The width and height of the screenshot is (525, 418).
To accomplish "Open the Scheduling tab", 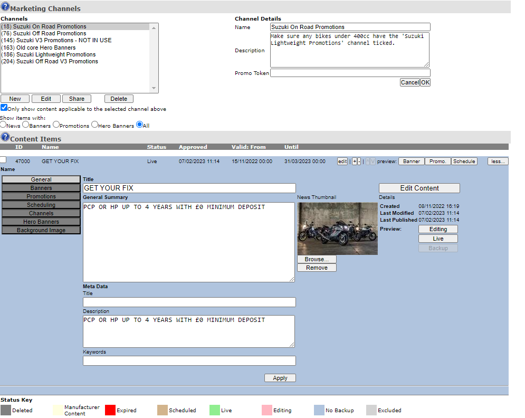I will [x=41, y=205].
